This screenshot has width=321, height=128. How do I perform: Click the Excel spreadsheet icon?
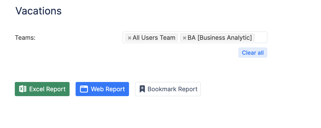[x=23, y=89]
